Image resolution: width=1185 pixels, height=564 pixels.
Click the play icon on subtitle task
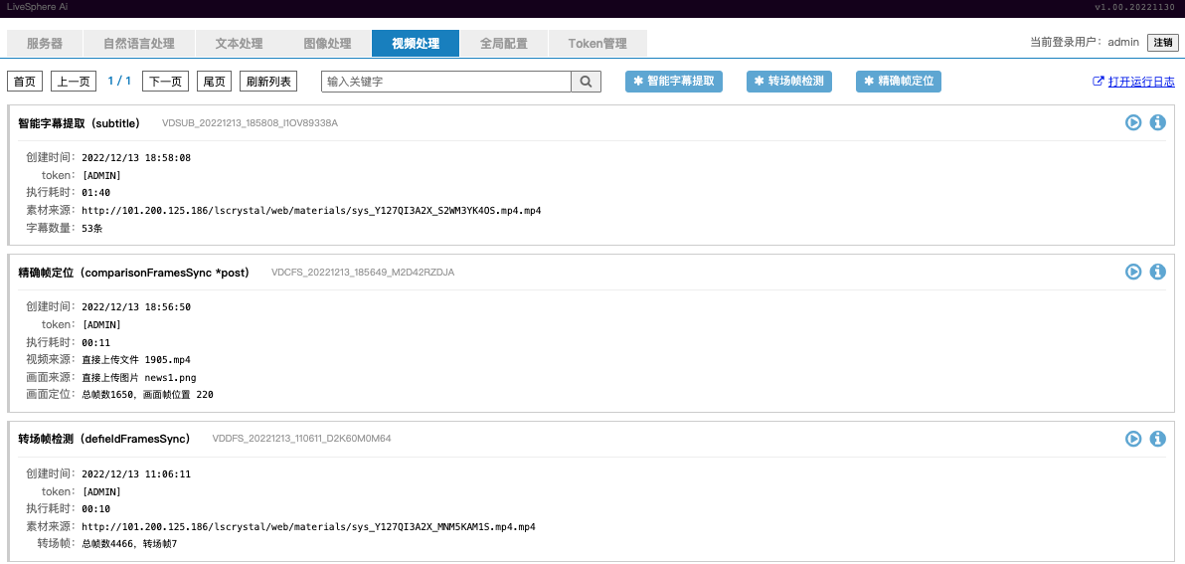point(1133,122)
